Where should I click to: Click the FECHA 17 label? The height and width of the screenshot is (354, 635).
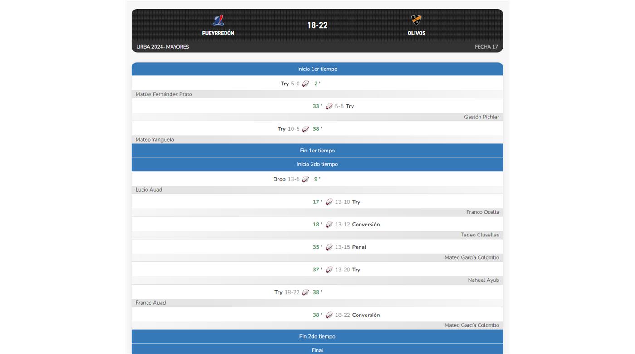[486, 47]
